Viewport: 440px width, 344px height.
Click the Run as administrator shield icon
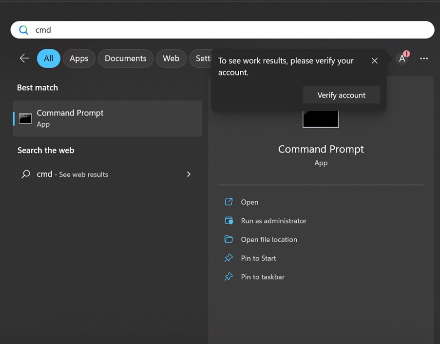229,221
